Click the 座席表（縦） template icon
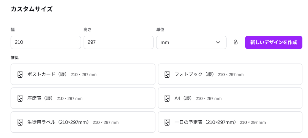This screenshot has height=138, width=308. (20, 98)
